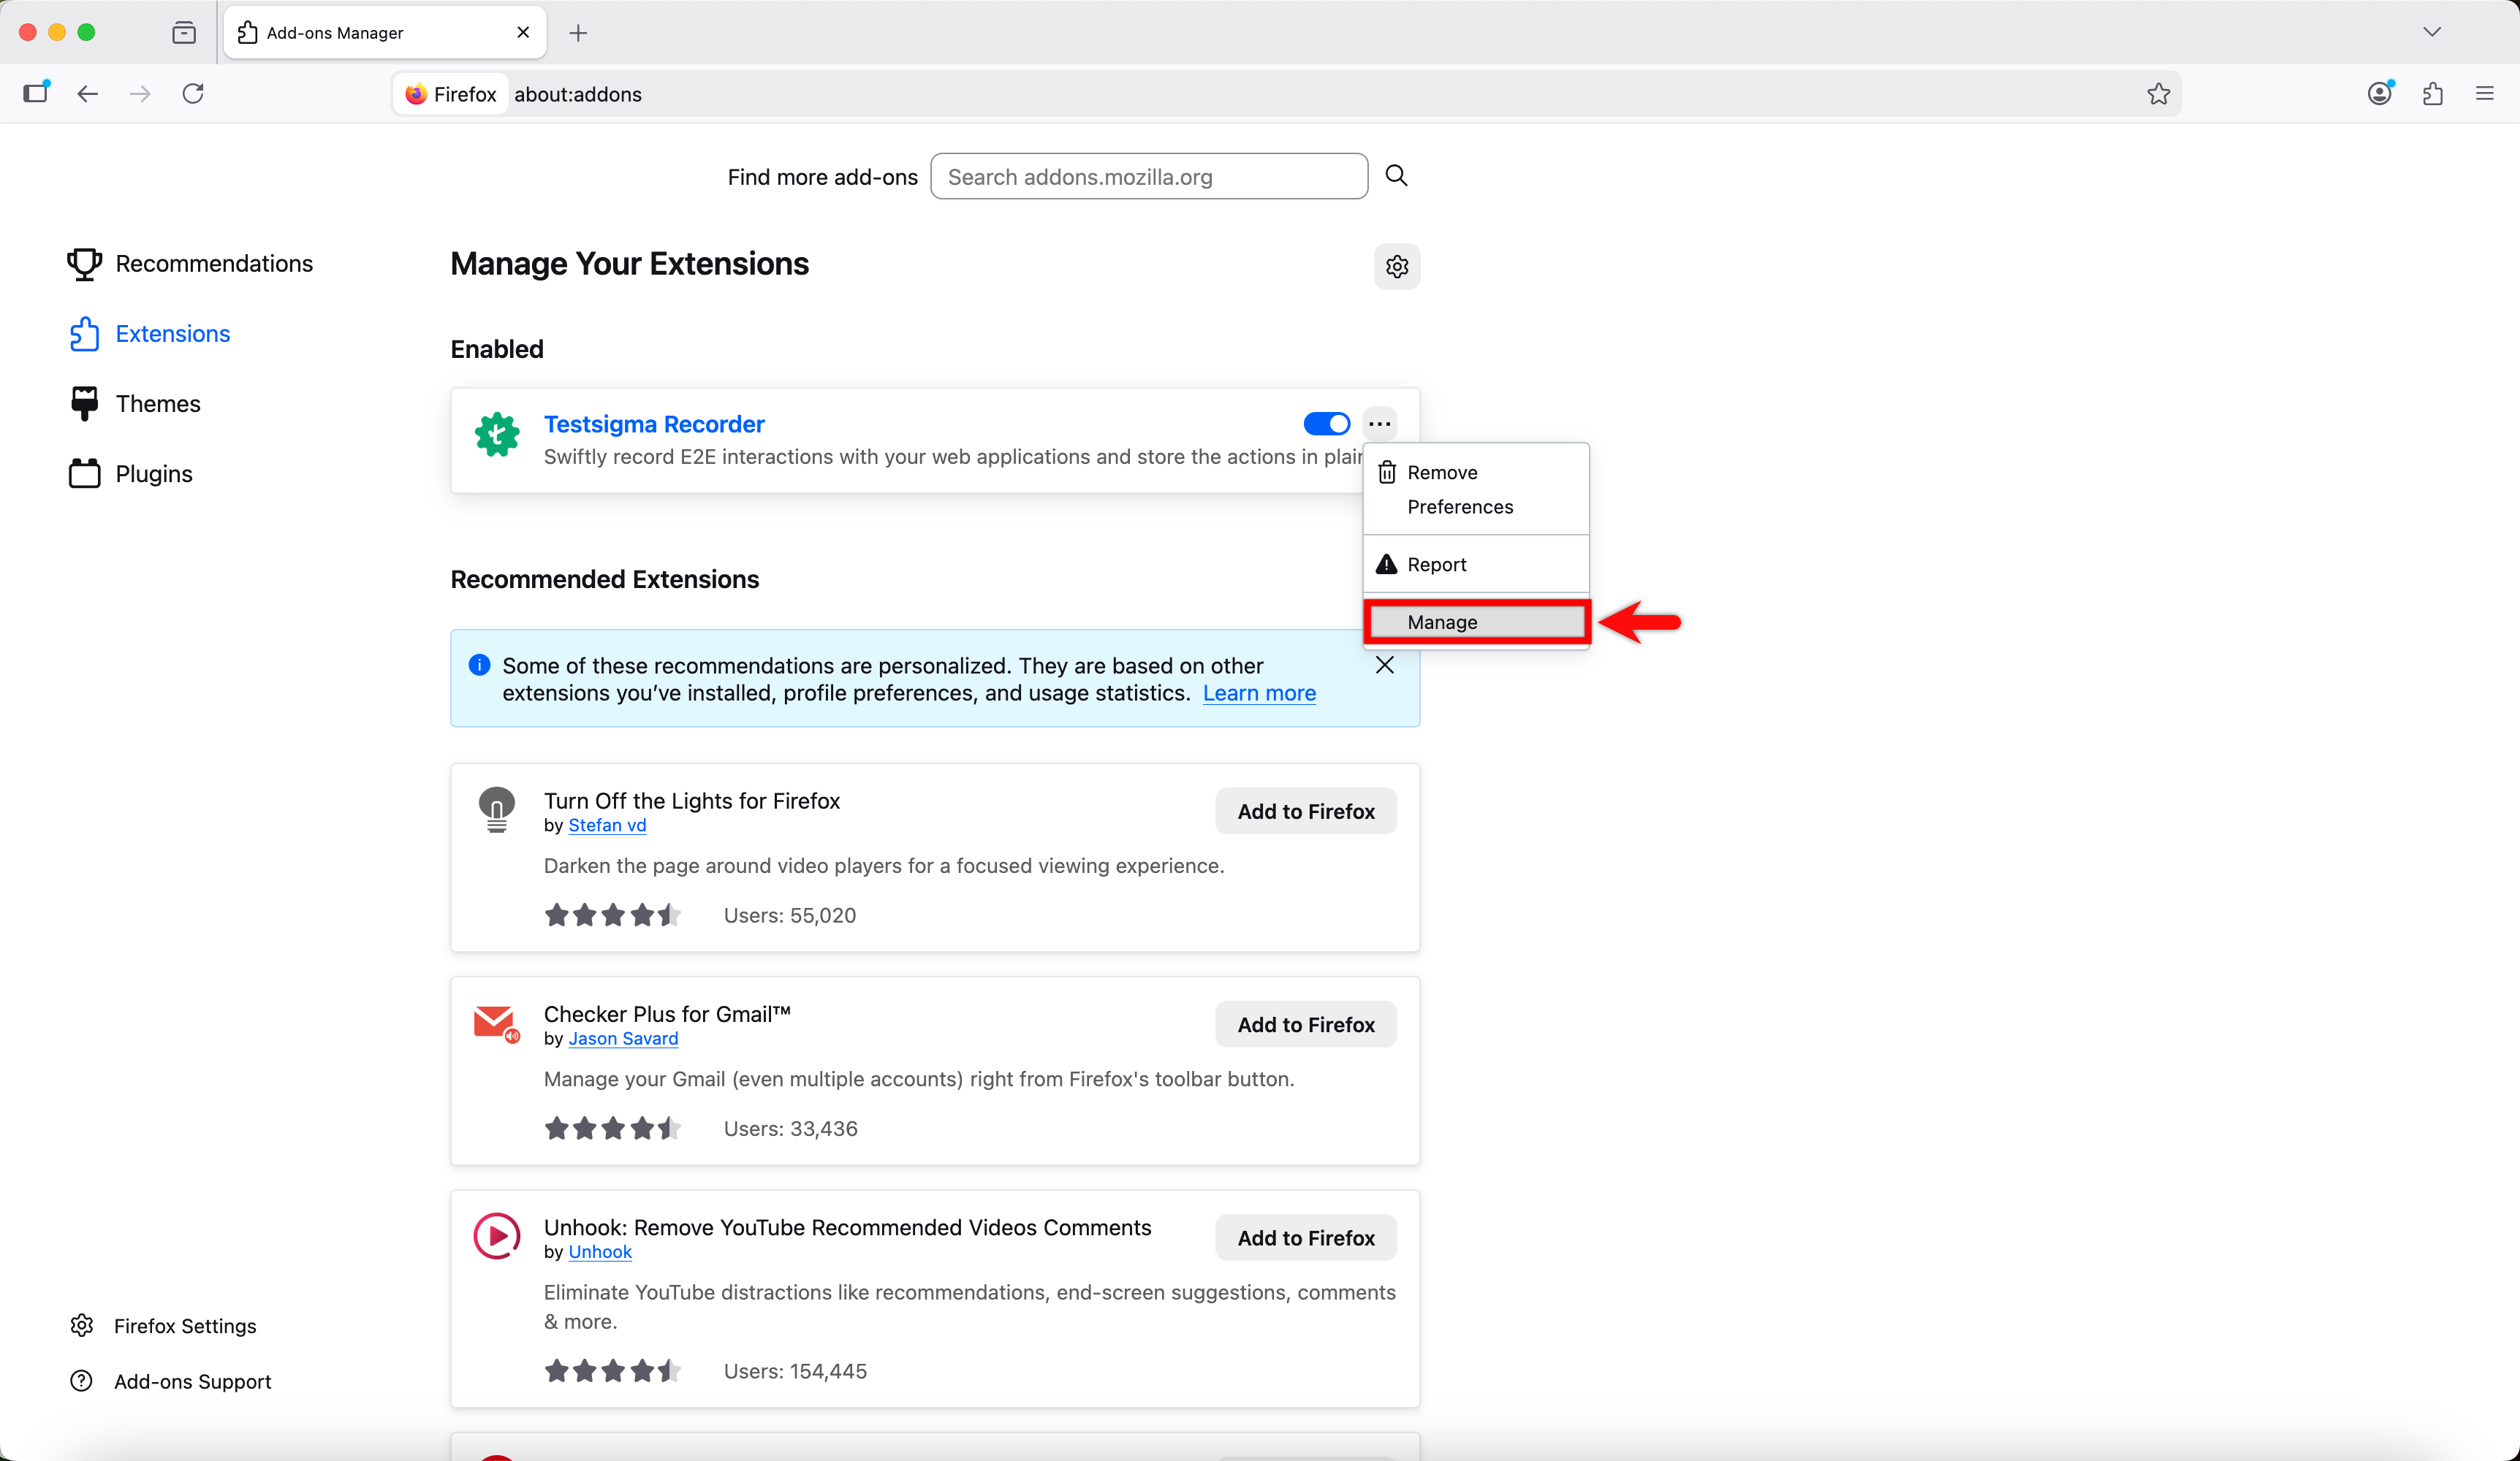
Task: Click the Testsigma Recorder green icon
Action: [497, 435]
